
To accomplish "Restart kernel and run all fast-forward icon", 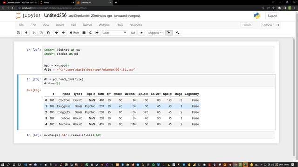I will pyautogui.click(x=97, y=33).
